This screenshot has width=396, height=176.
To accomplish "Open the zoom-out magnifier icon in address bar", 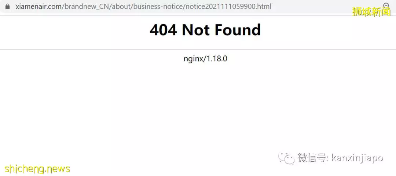I will click(x=386, y=5).
